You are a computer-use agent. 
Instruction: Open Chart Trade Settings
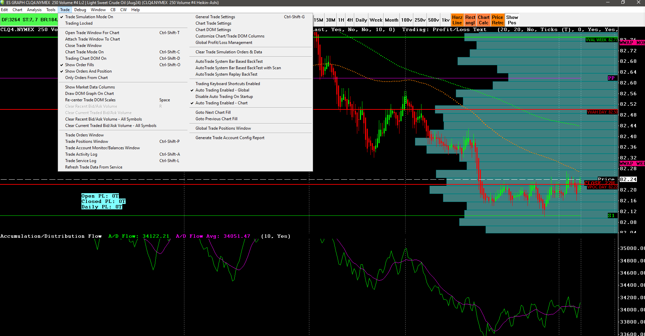click(250, 23)
